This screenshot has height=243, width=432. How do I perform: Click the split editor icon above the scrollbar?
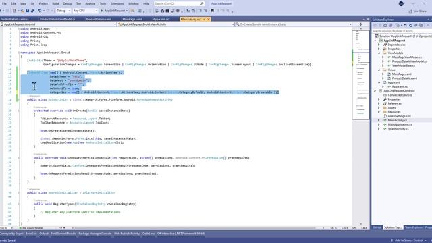(361, 24)
